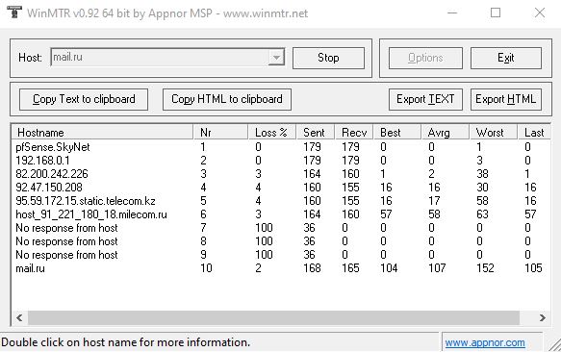Stop the trace with Stop button
Viewport: 561px width, 352px height.
pos(328,58)
